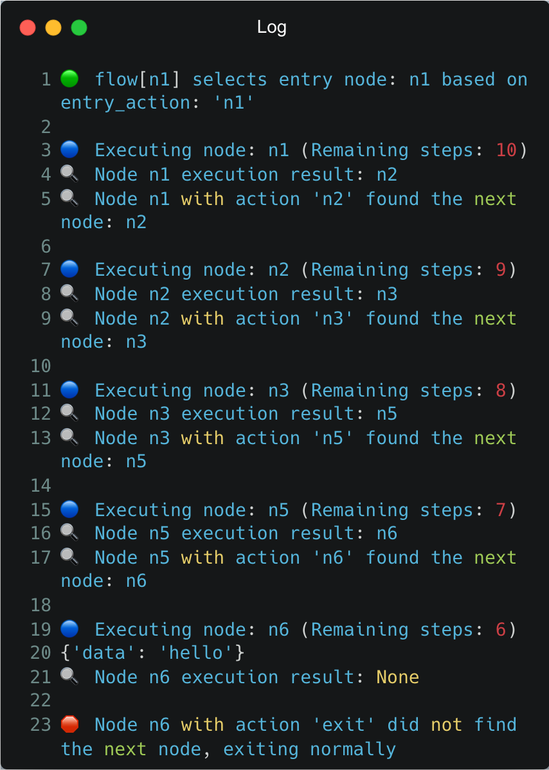Click the Log window title
This screenshot has width=549, height=770.
click(x=272, y=27)
